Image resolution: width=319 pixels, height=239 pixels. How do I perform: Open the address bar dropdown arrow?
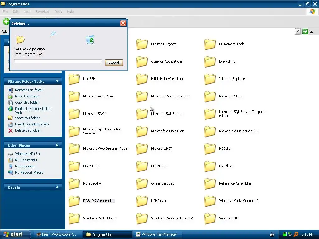(x=298, y=31)
